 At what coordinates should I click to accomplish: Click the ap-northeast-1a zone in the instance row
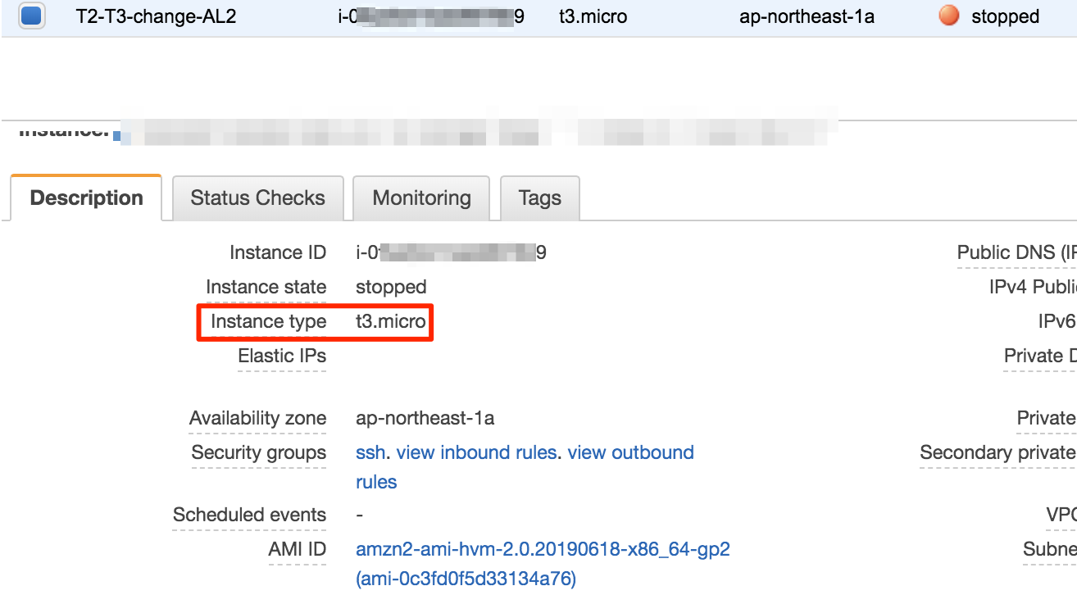807,16
